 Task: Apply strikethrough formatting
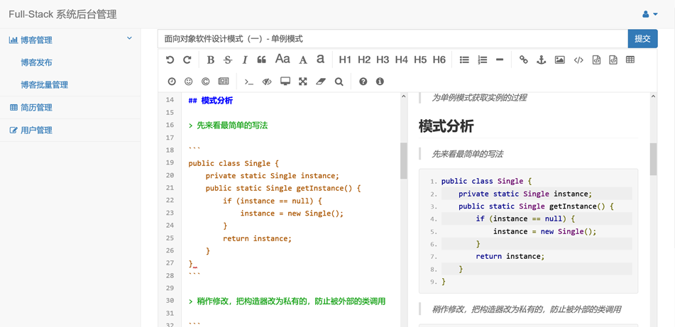pyautogui.click(x=228, y=60)
